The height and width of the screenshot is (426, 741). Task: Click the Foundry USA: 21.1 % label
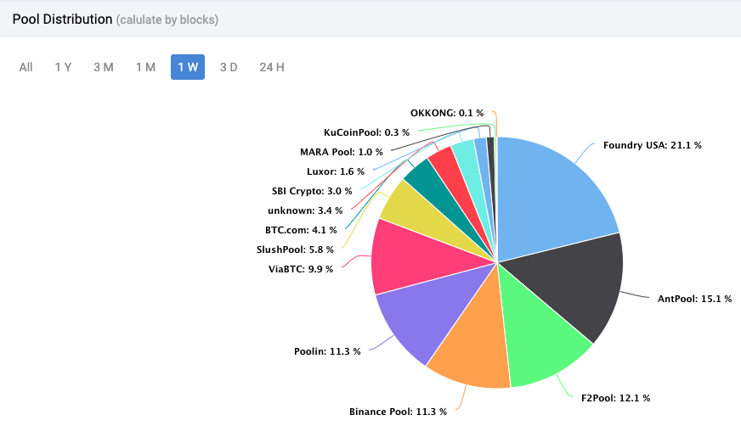[652, 145]
